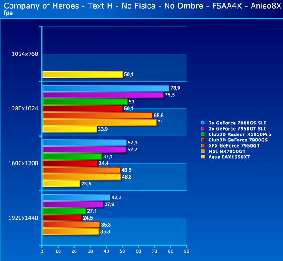Click the green bar valued 37,1
283x261 pixels.
coord(72,157)
